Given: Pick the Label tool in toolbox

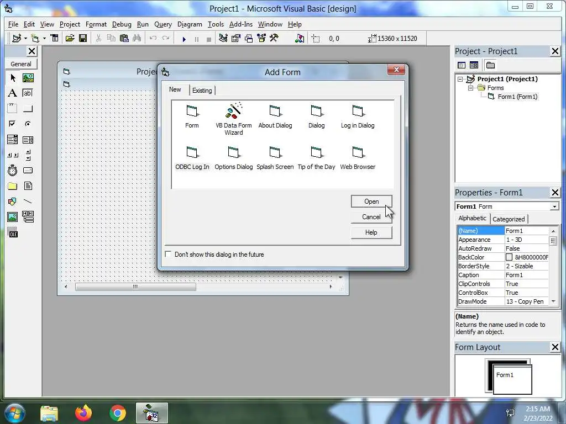Looking at the screenshot, I should [x=12, y=93].
